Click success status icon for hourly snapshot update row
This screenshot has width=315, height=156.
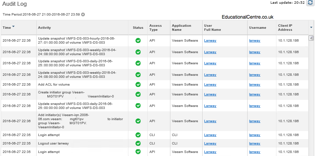(138, 41)
